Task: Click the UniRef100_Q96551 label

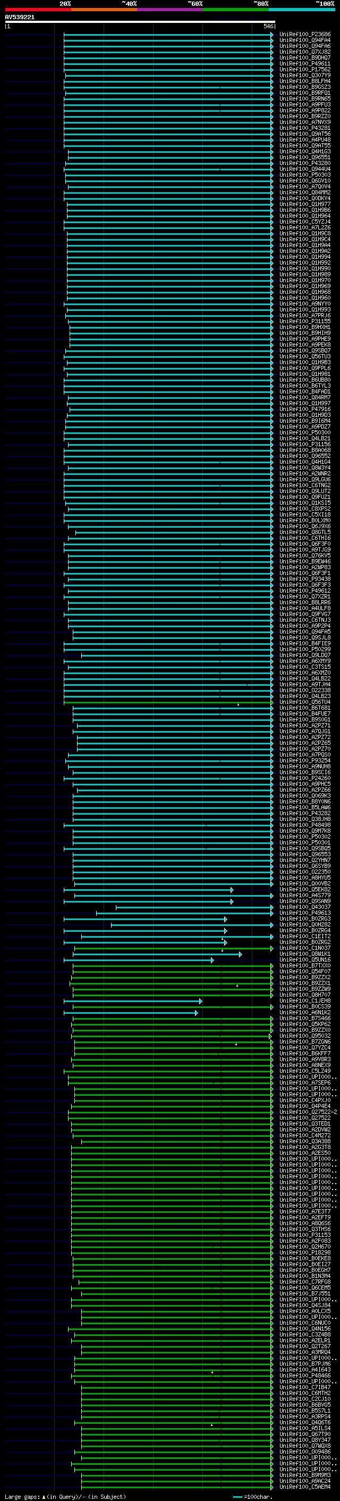Action: pyautogui.click(x=305, y=157)
